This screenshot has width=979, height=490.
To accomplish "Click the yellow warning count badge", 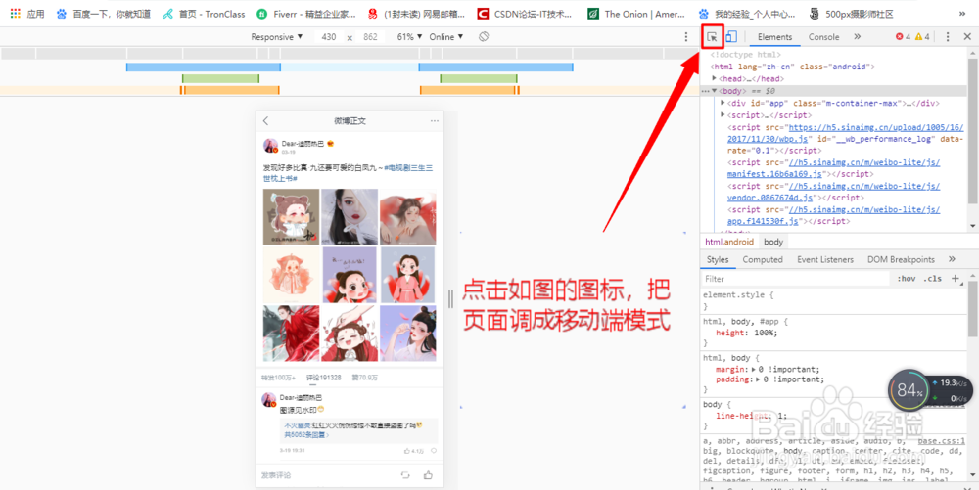I will (x=922, y=37).
